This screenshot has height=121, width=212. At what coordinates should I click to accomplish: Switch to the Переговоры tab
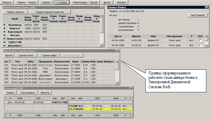coord(80,2)
